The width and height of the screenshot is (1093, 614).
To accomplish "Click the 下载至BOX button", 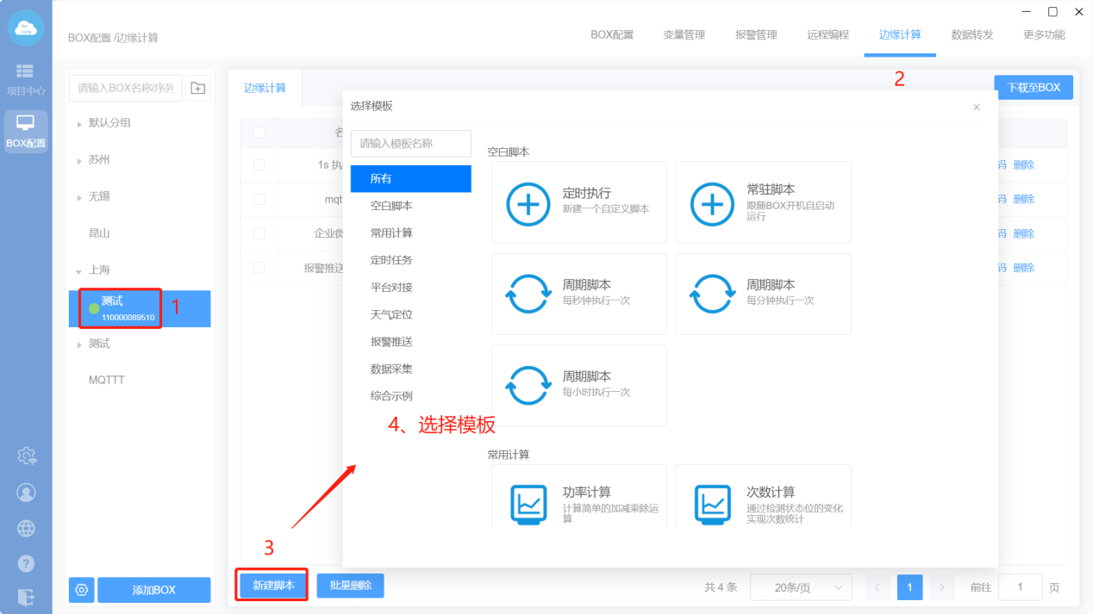I will click(x=1034, y=87).
